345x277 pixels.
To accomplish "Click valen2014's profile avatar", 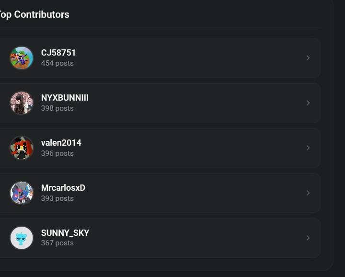I will pos(22,148).
